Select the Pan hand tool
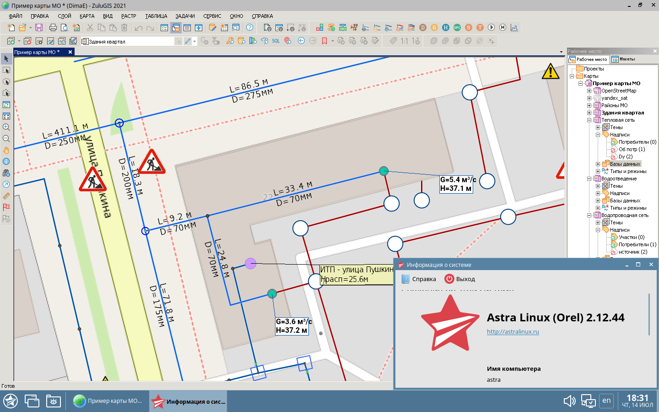 coord(6,150)
